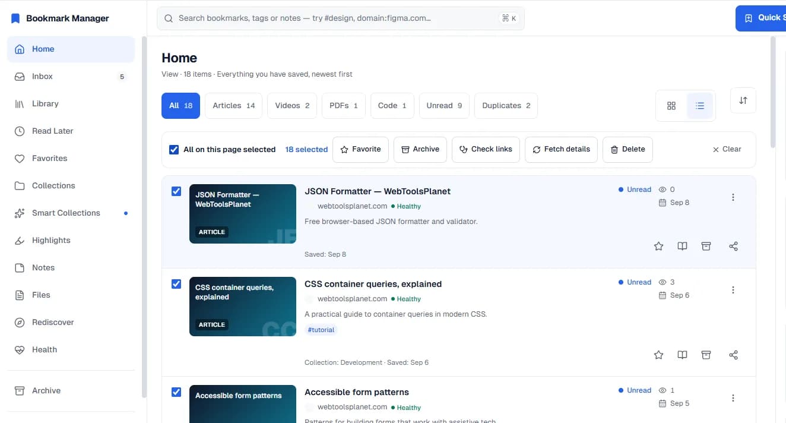Screen dimensions: 786x423
Task: Focus the bookmark search field
Action: click(x=340, y=18)
